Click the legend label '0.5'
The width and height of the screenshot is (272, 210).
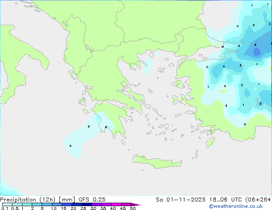15,208
